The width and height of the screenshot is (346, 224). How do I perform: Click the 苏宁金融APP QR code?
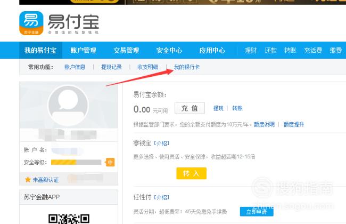pos(69,219)
